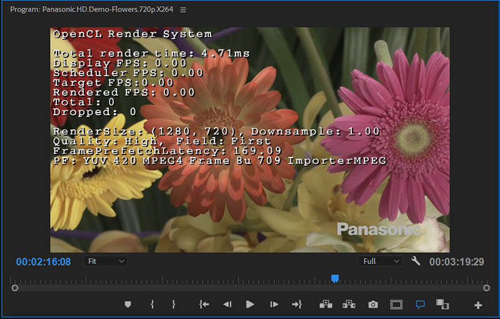Go to Out point
This screenshot has width=500, height=319.
[x=297, y=305]
